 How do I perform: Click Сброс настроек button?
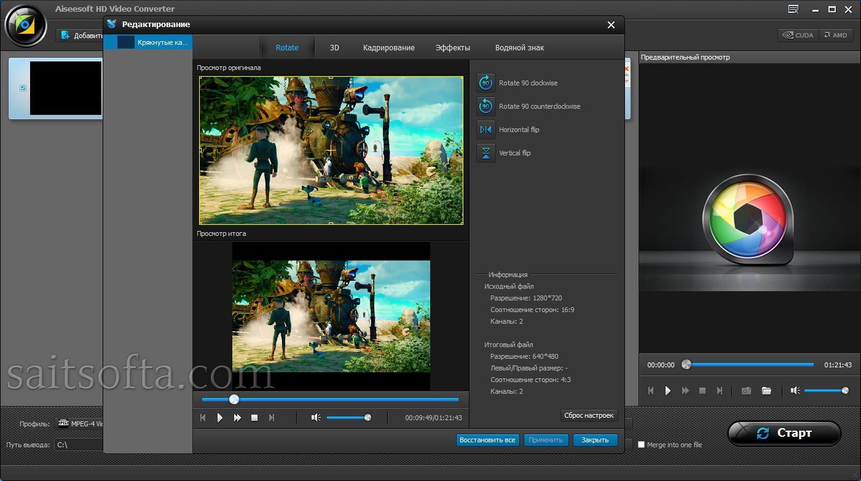point(589,415)
